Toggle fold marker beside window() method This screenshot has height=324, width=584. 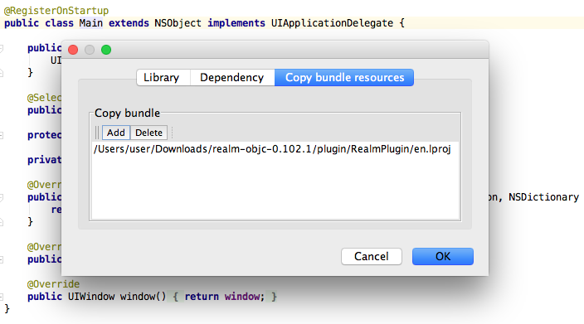tap(2, 297)
